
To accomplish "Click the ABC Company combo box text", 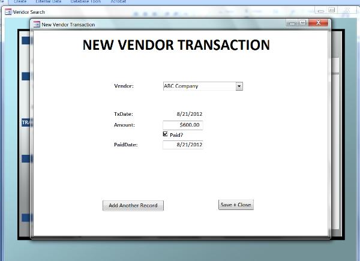I will click(198, 86).
